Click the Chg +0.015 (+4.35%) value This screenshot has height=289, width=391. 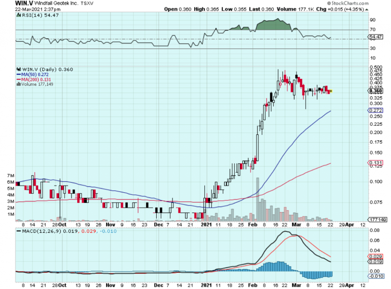tap(340, 9)
